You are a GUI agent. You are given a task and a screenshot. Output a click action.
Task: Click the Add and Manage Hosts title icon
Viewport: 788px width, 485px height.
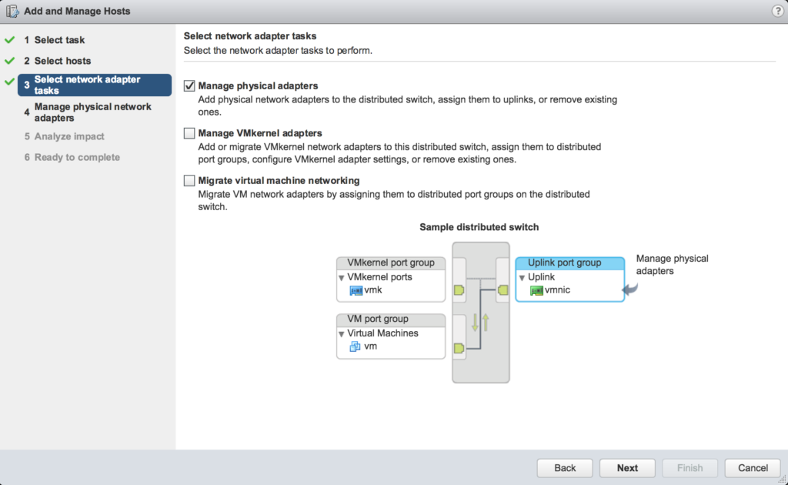(x=12, y=11)
